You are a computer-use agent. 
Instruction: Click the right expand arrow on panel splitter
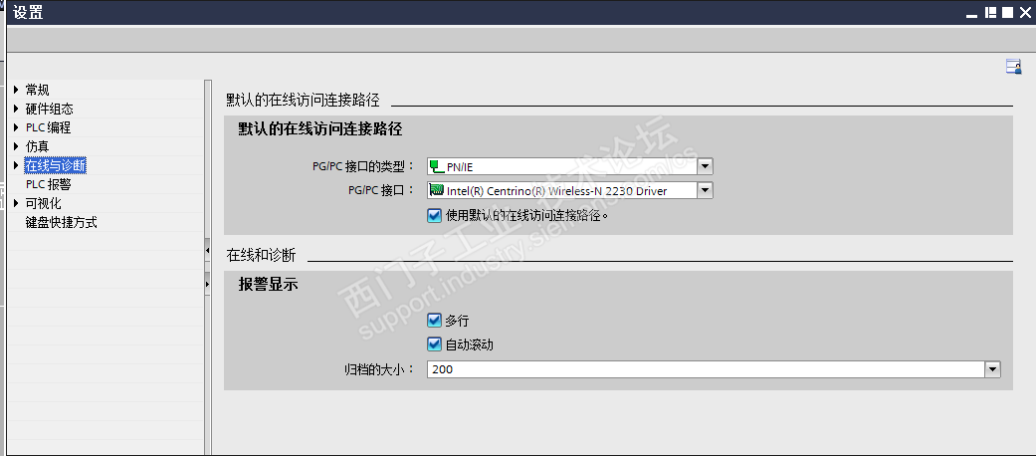click(207, 284)
